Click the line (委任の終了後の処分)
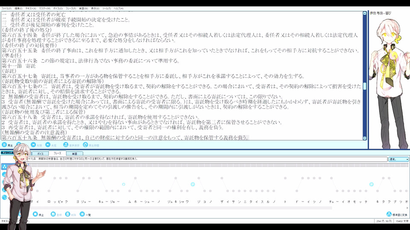Viewport: 410px width, 230px height. (x=26, y=30)
